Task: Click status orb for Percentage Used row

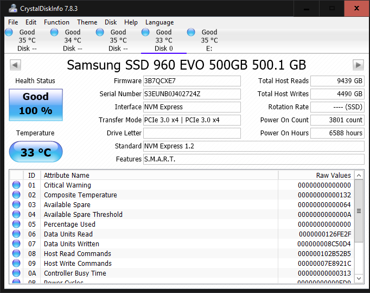Action: pos(16,224)
